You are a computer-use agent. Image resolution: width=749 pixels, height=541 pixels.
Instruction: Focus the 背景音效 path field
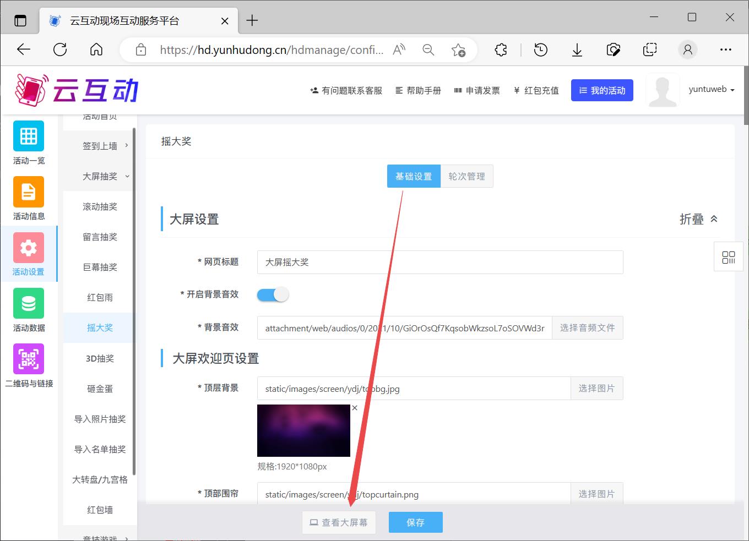[405, 327]
